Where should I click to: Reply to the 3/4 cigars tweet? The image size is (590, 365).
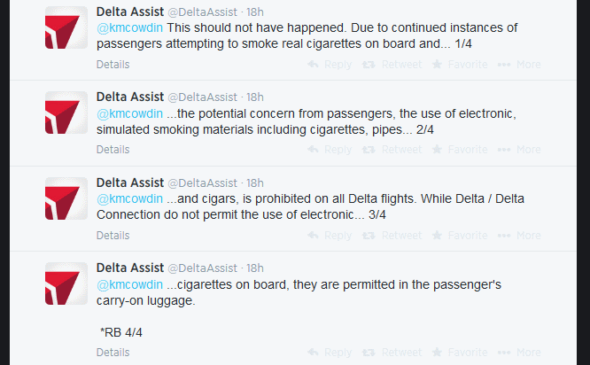(330, 236)
